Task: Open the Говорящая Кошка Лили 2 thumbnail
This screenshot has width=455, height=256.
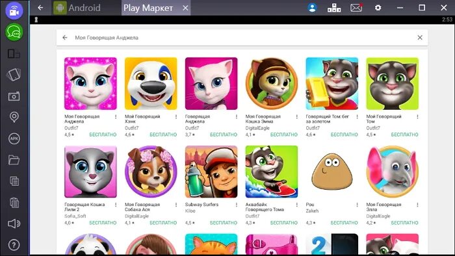Action: pos(90,172)
